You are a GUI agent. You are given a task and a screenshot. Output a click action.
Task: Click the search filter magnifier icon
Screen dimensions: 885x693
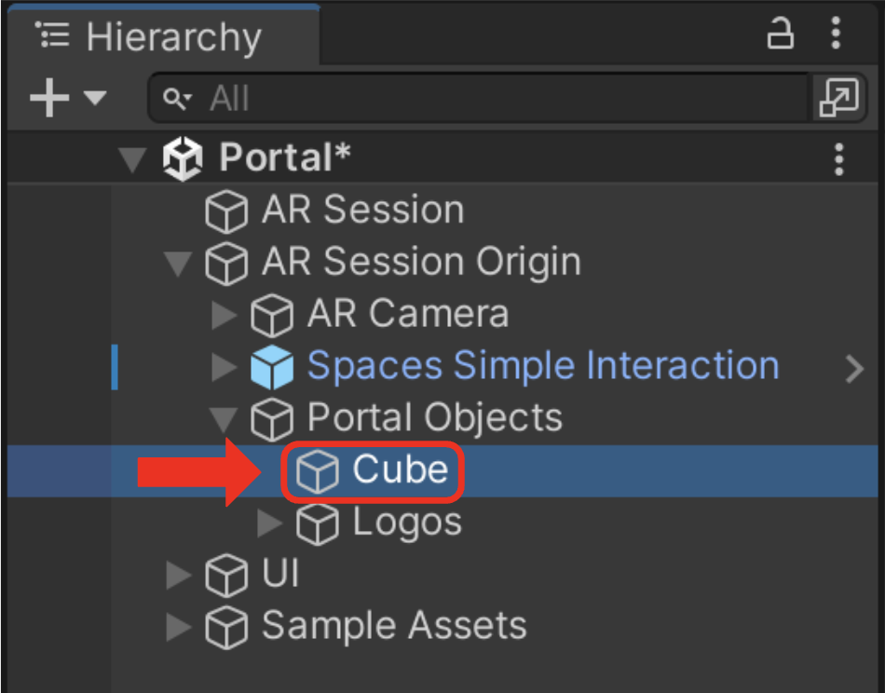coord(177,99)
